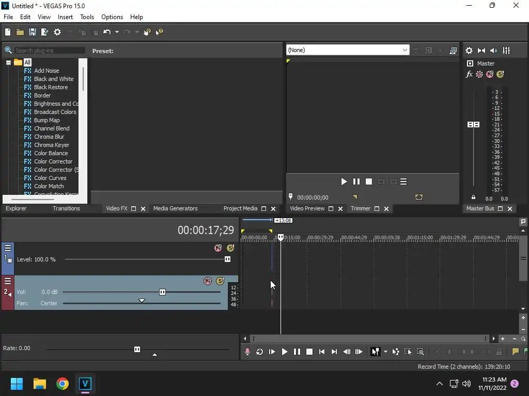529x396 pixels.
Task: Open the Trimmer hamburger options menu
Action: coord(403,182)
